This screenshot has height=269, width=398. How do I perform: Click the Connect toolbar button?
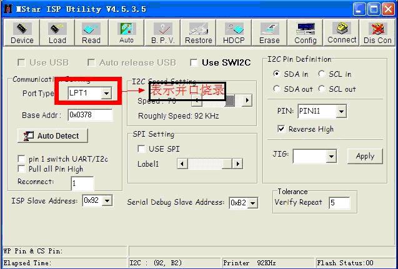pos(342,33)
